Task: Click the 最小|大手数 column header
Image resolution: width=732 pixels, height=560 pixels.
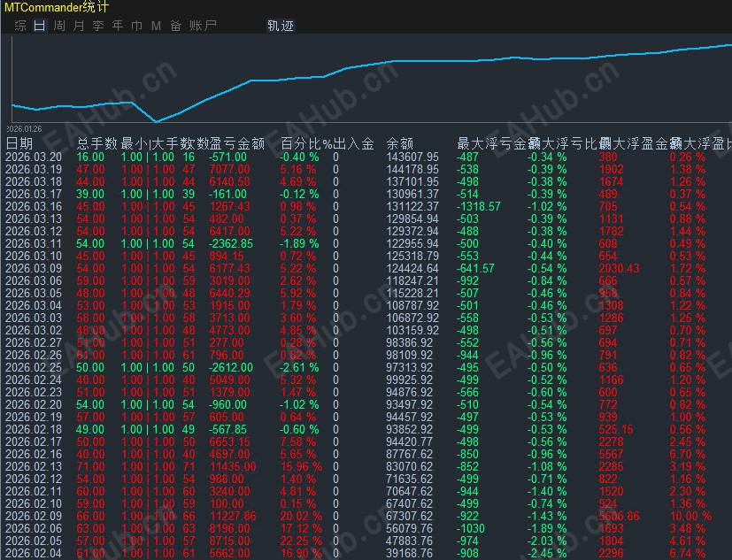Action: 158,143
